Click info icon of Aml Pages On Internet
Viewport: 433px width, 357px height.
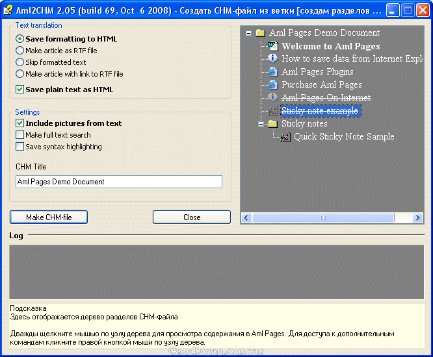(273, 97)
